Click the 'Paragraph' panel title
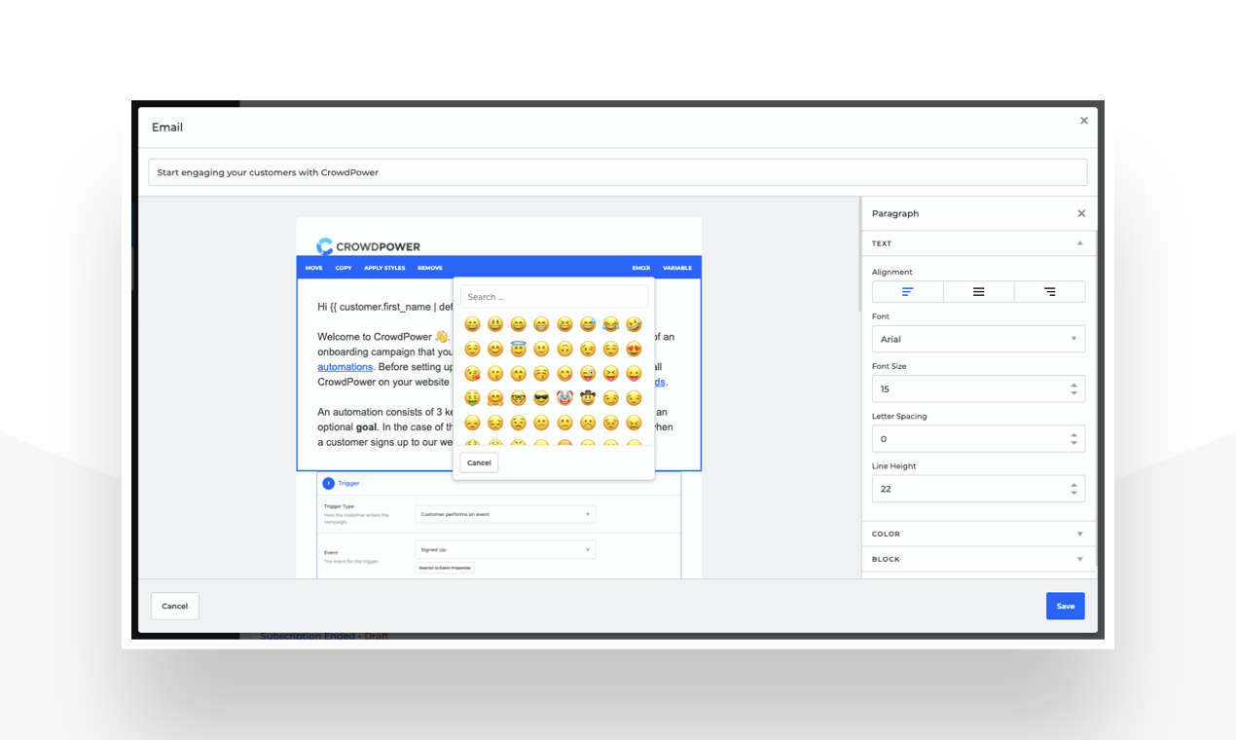The width and height of the screenshot is (1236, 740). click(895, 213)
